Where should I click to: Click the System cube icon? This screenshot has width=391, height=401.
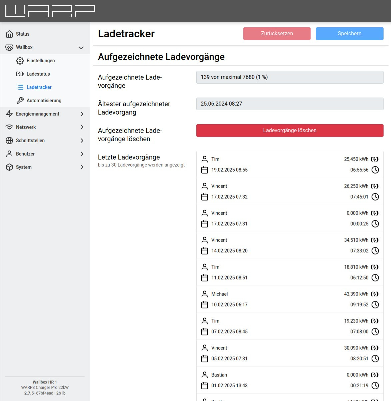click(x=9, y=167)
